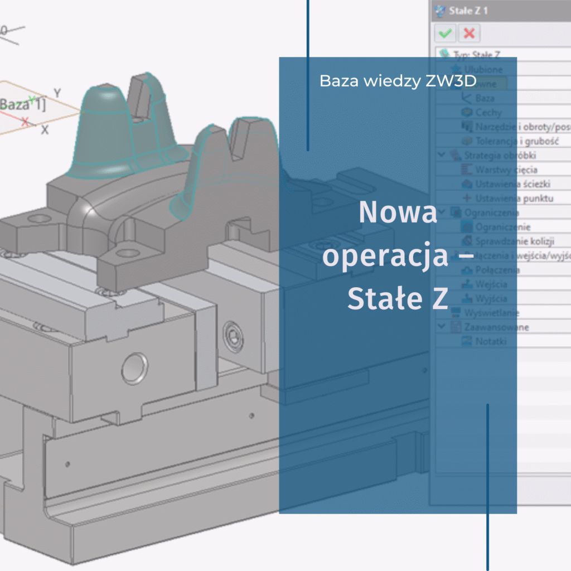571x571 pixels.
Task: Click the Baza coordinate frame icon
Action: (467, 98)
